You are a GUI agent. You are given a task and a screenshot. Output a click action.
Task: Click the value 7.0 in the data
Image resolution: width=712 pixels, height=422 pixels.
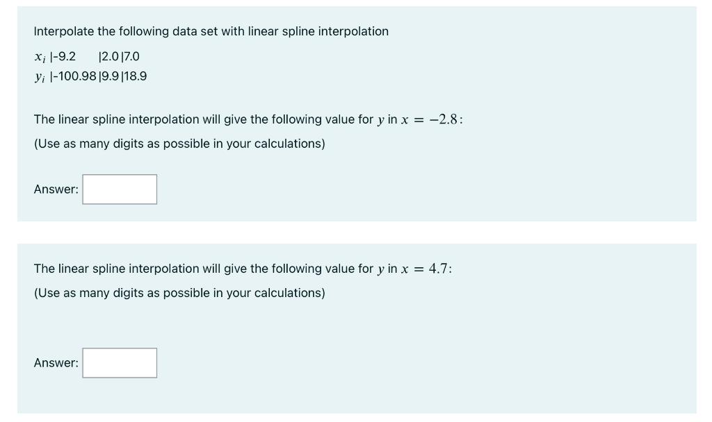131,57
